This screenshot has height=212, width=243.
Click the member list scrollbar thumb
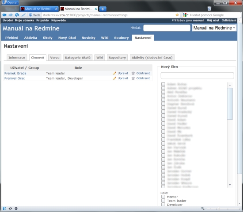(230, 104)
